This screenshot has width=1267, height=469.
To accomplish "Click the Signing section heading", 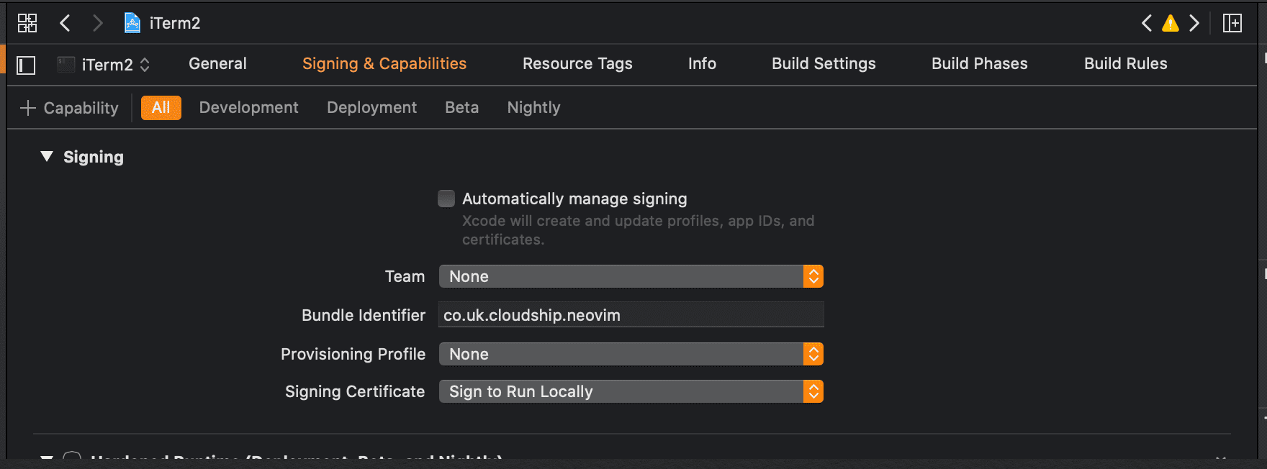I will (x=94, y=158).
